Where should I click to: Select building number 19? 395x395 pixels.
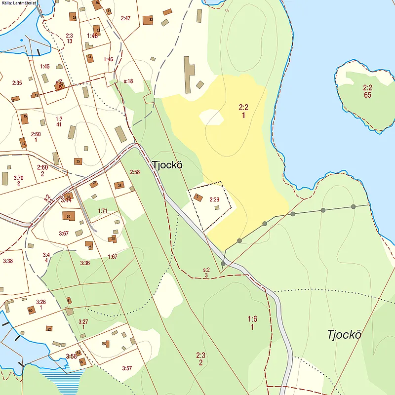(x=35, y=95)
